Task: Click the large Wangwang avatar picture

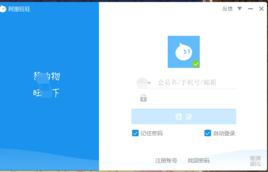Action: (x=183, y=52)
